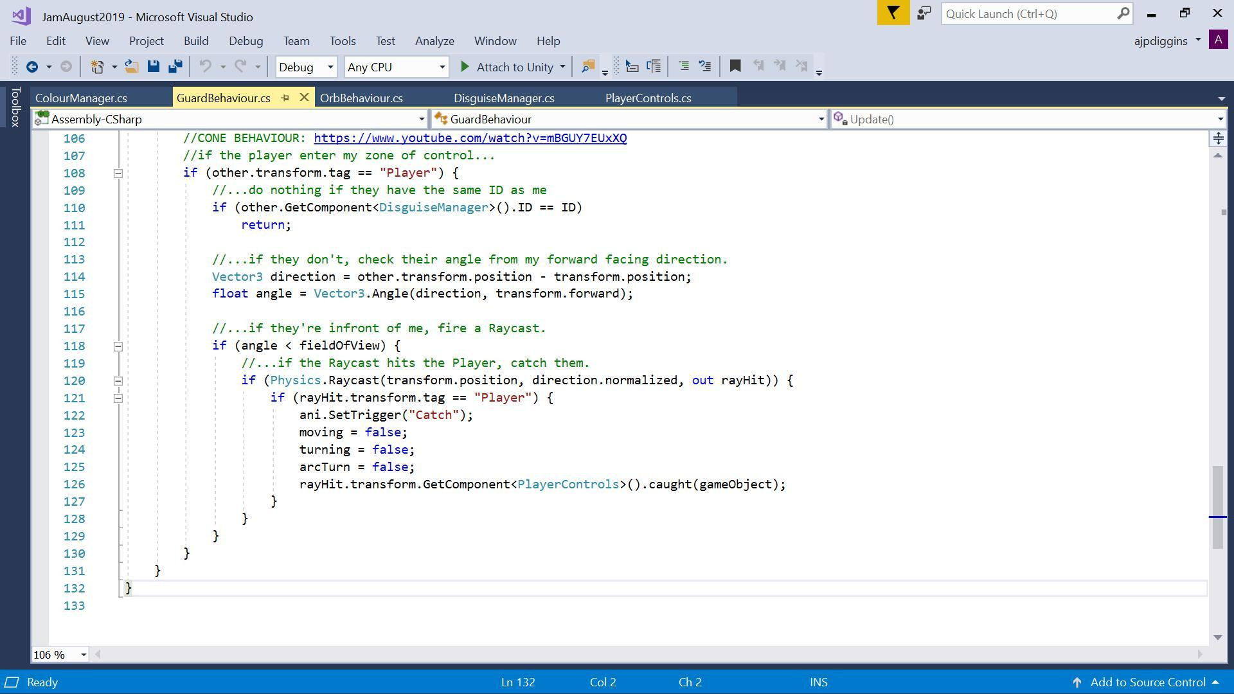Screen dimensions: 1234x694
Task: Click the Display Parameter Info icon
Action: coord(654,66)
